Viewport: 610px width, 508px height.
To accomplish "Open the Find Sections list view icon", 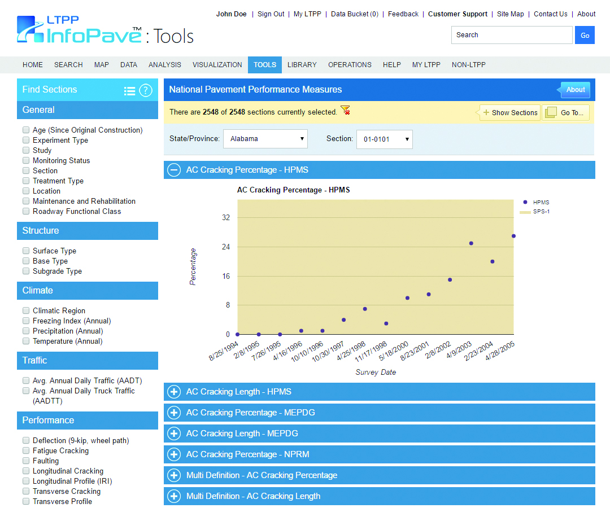I will coord(129,91).
